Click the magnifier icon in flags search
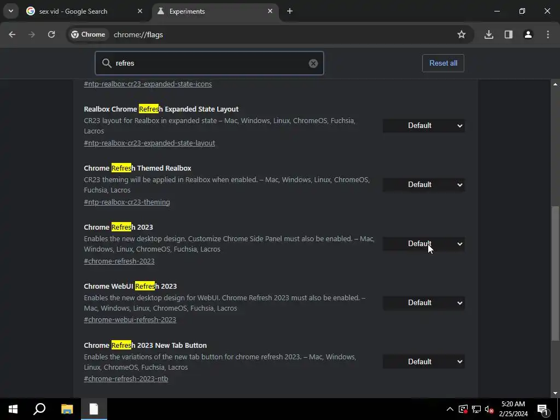 pos(107,63)
